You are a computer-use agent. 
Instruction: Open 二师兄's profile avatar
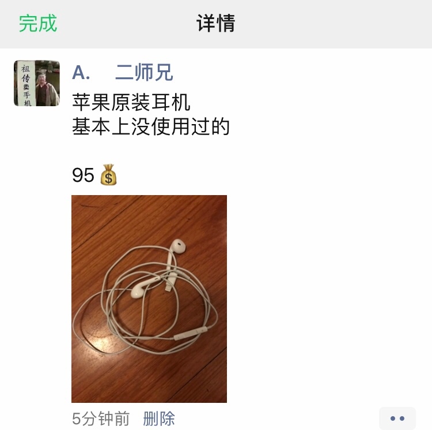pyautogui.click(x=37, y=83)
